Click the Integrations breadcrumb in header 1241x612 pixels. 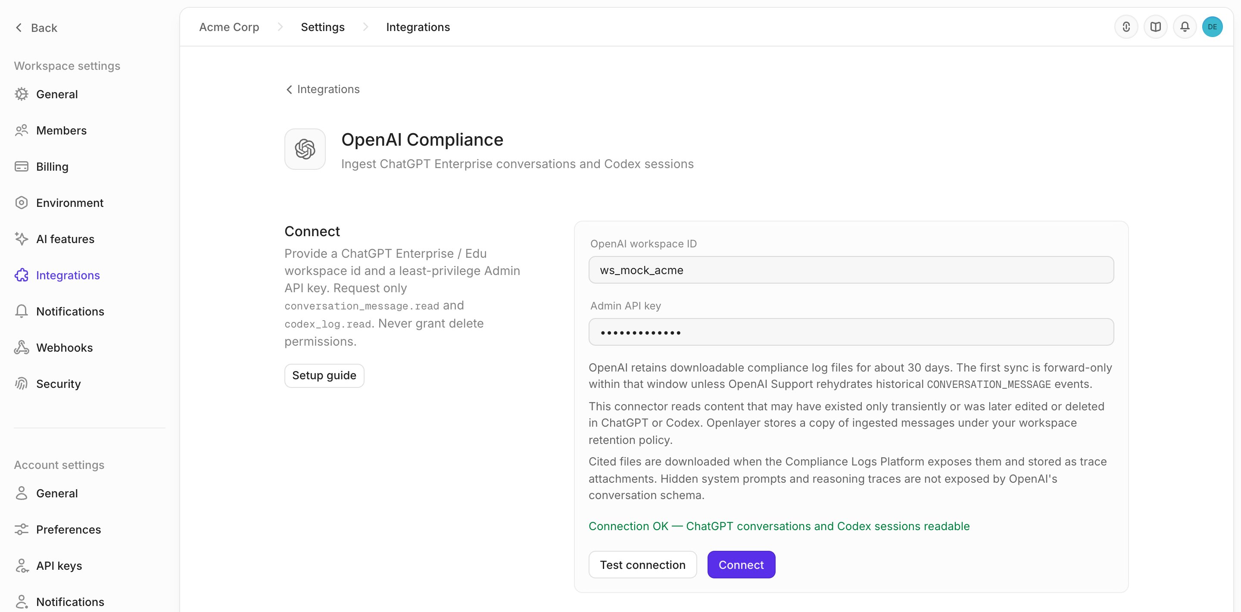[418, 27]
